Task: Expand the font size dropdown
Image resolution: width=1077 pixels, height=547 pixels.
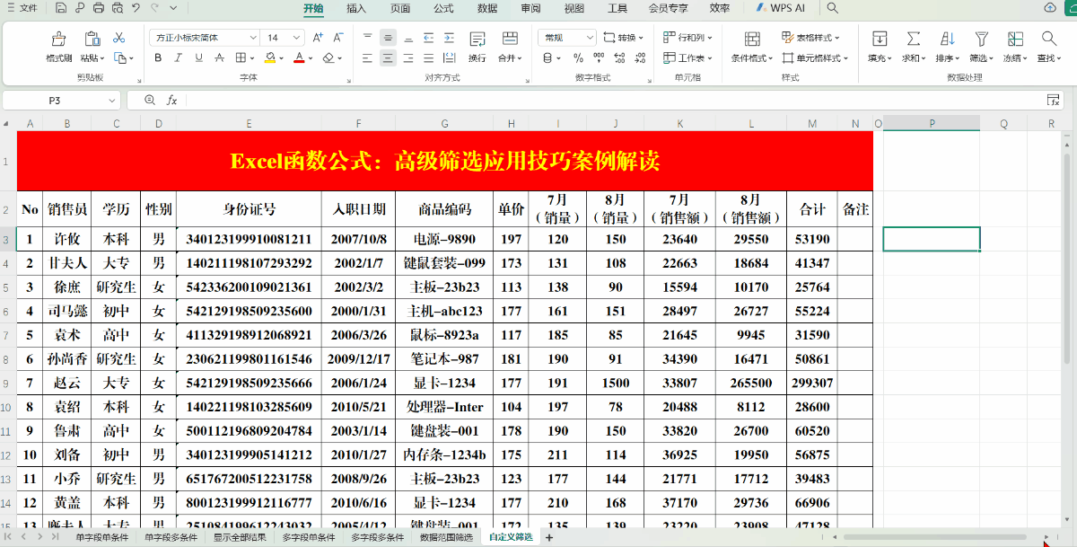Action: coord(294,37)
